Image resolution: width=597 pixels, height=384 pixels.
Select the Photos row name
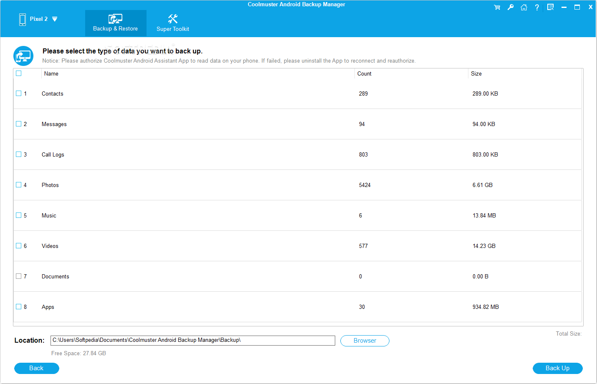point(50,185)
